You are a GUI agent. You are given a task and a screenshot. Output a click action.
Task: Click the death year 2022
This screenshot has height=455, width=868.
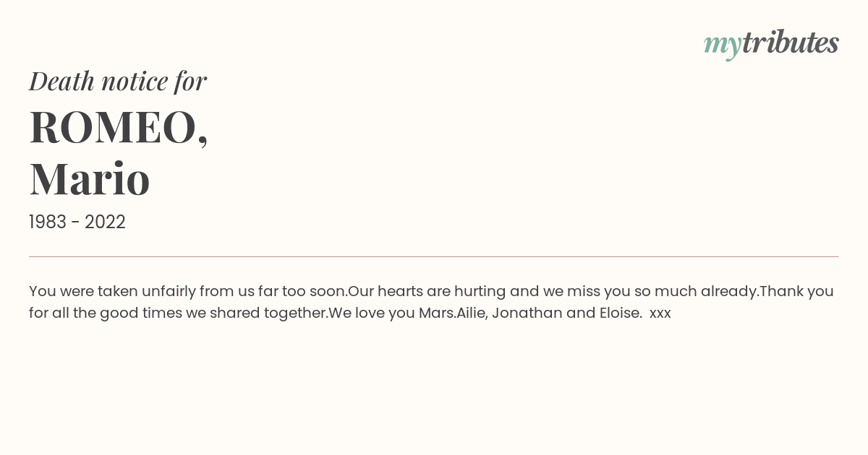(105, 222)
